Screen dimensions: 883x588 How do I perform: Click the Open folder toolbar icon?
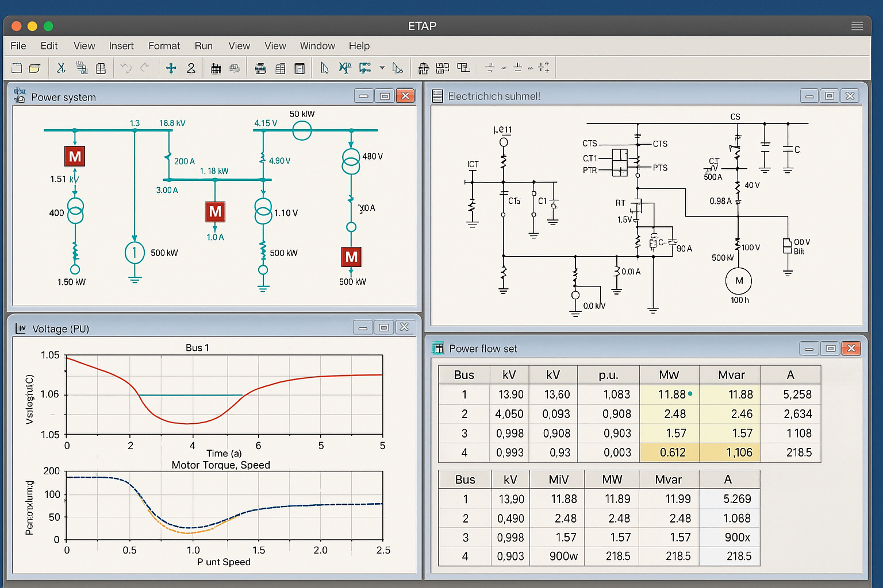click(34, 68)
